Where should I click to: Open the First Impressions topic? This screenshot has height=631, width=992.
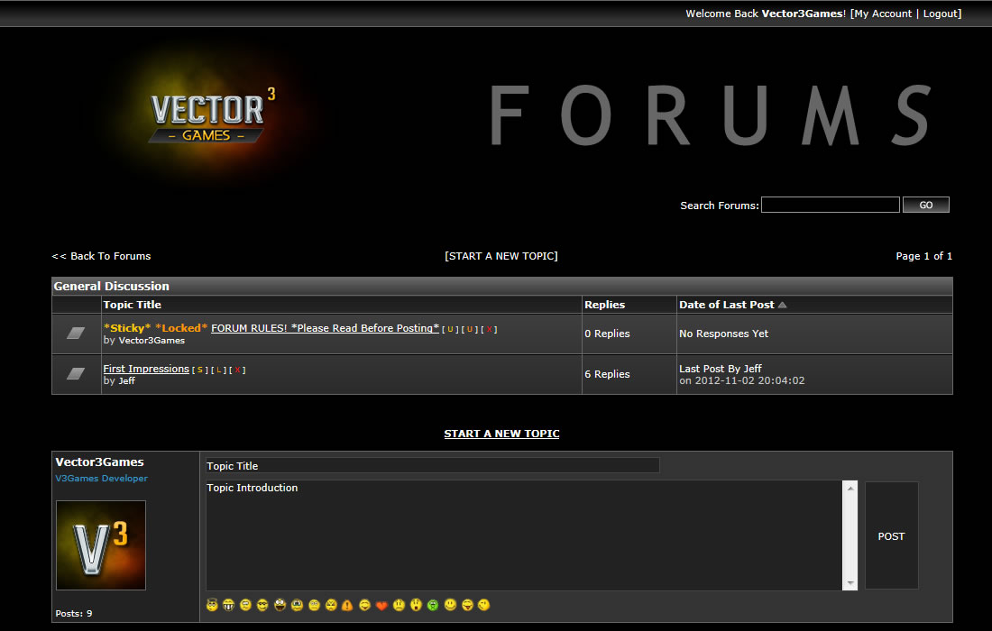point(146,369)
